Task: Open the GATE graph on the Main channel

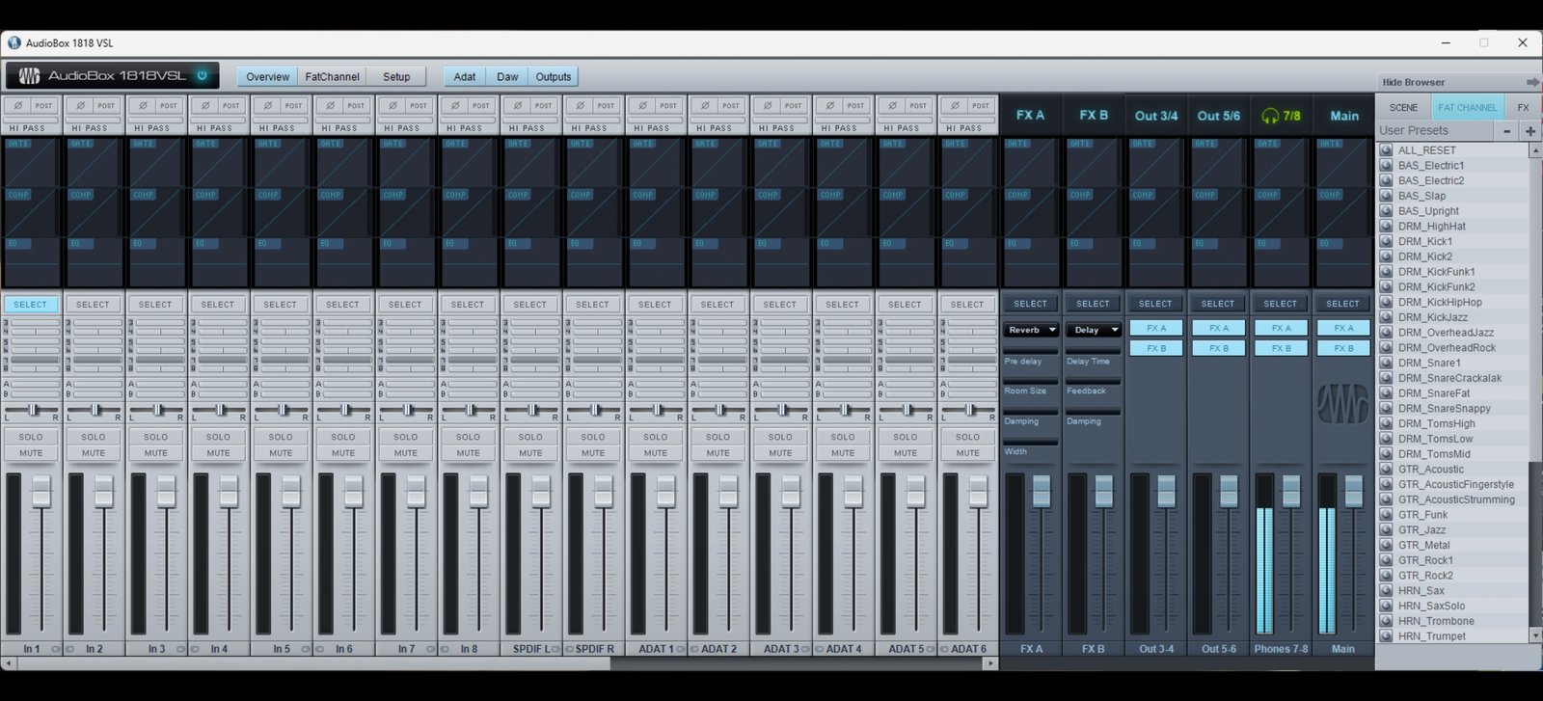Action: [1343, 161]
